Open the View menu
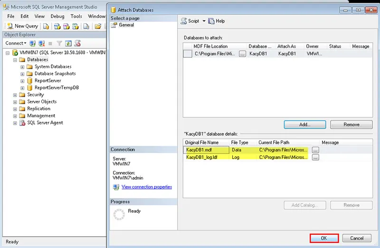Image resolution: width=380 pixels, height=248 pixels. click(39, 17)
